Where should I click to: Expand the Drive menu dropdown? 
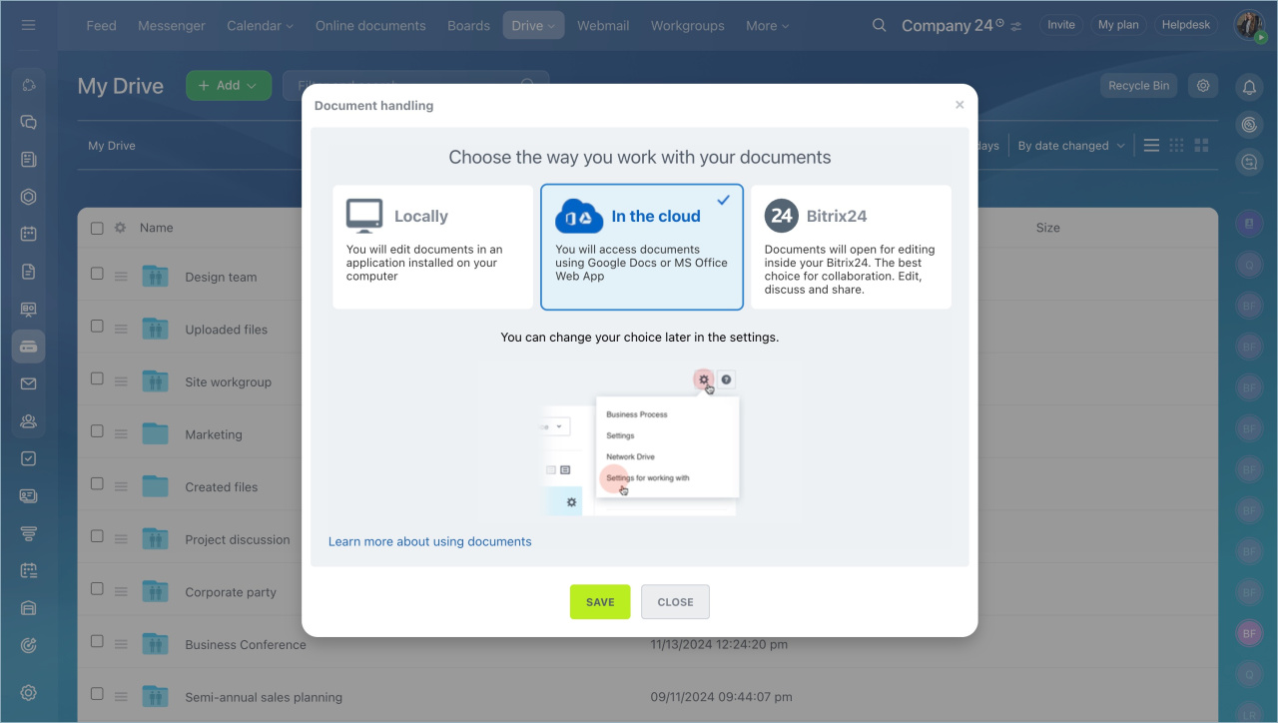pos(533,25)
